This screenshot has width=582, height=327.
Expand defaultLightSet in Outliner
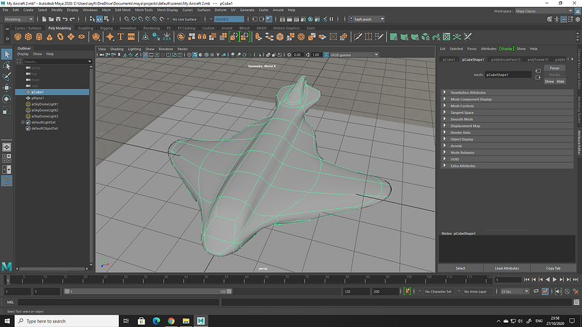(x=22, y=123)
